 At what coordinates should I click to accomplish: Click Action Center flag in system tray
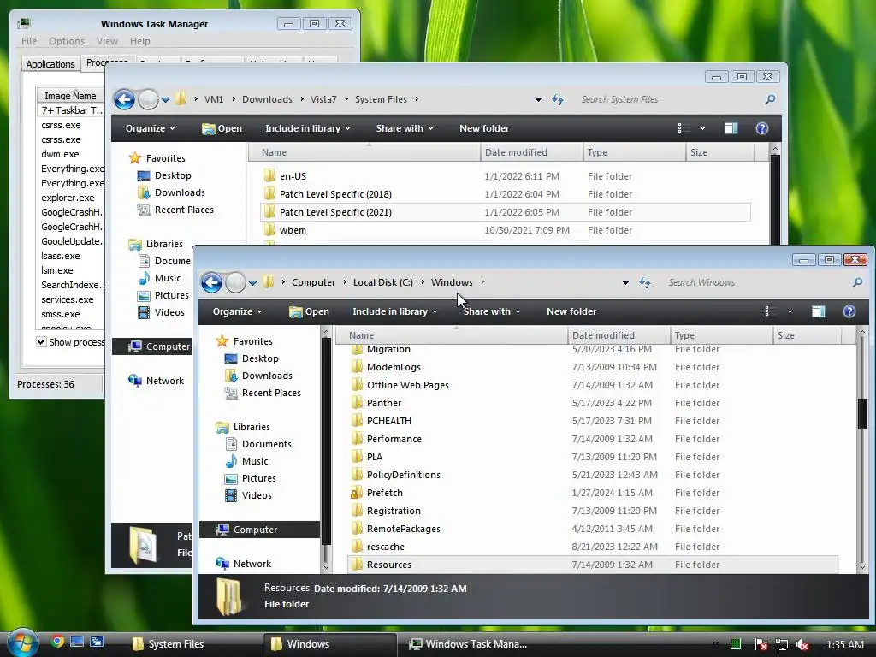pyautogui.click(x=761, y=645)
